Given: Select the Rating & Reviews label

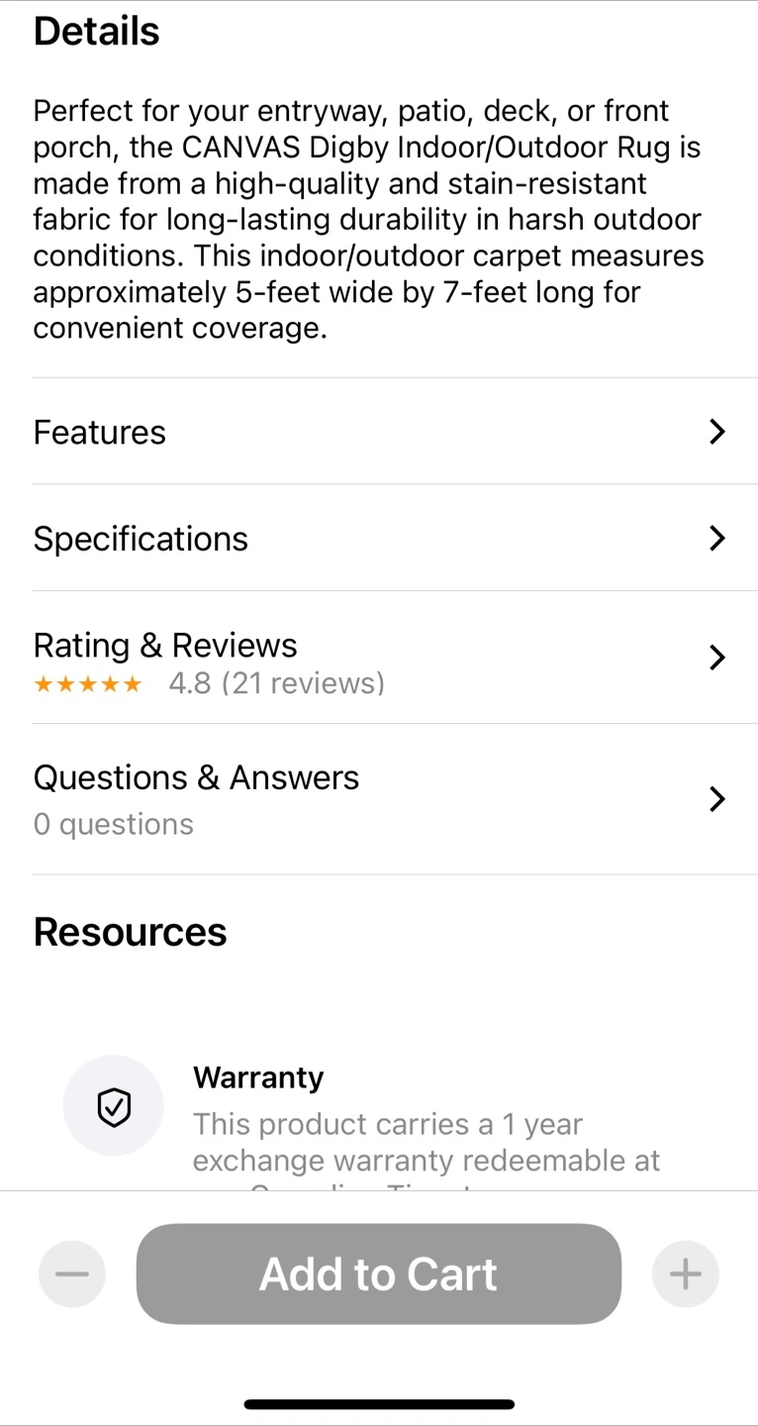Looking at the screenshot, I should pyautogui.click(x=165, y=646).
